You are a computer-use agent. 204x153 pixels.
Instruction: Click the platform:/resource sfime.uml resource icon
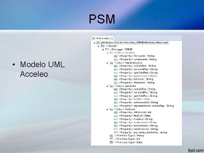[x=98, y=43]
